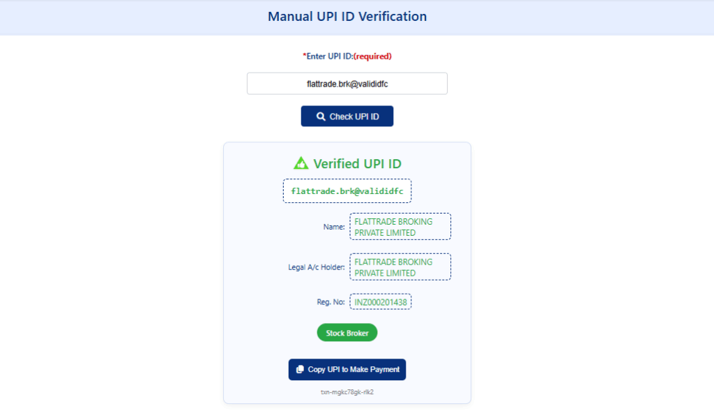This screenshot has height=411, width=714.
Task: Select the Legal A/c Holder value box
Action: (400, 267)
